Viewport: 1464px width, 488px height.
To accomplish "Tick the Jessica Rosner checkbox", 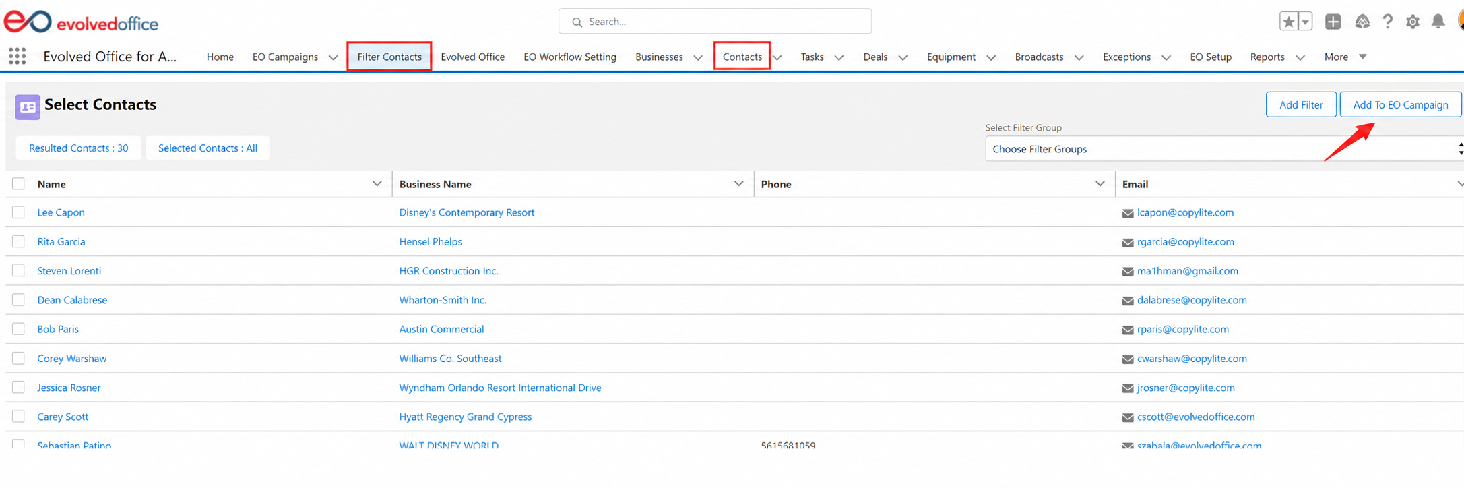I will click(18, 387).
